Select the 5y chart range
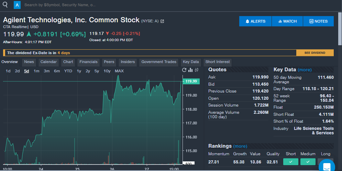 (97, 71)
